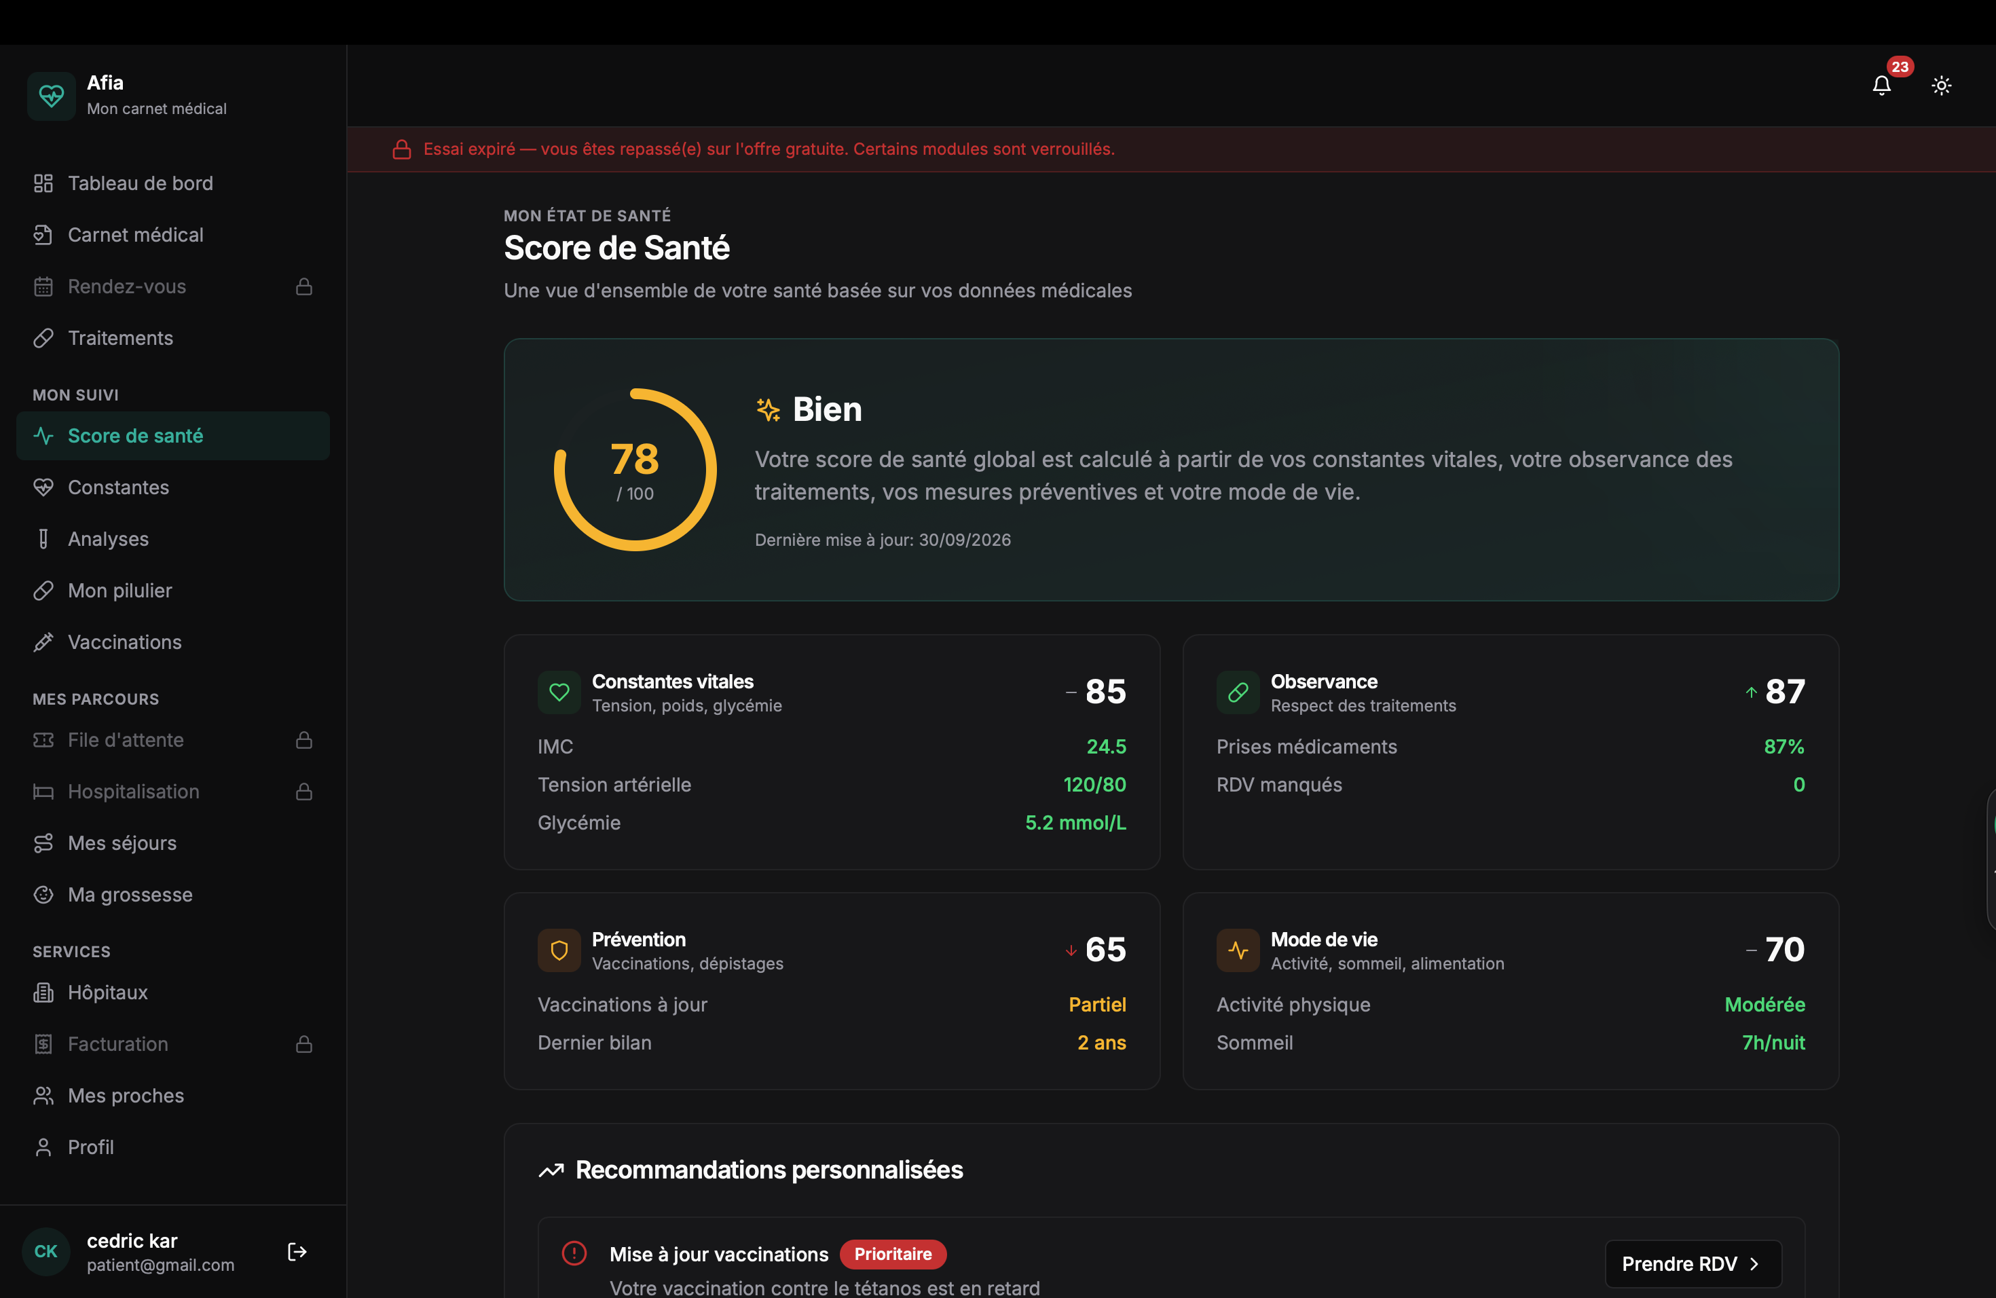Open the notifications bell icon

pos(1881,86)
